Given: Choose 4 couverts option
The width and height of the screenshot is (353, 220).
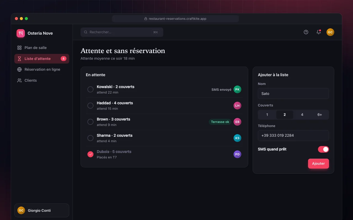Looking at the screenshot, I should (x=302, y=115).
